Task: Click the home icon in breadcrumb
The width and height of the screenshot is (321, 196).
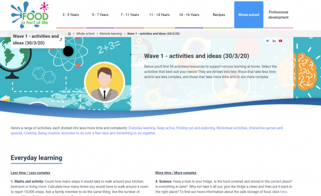Action: 69,34
